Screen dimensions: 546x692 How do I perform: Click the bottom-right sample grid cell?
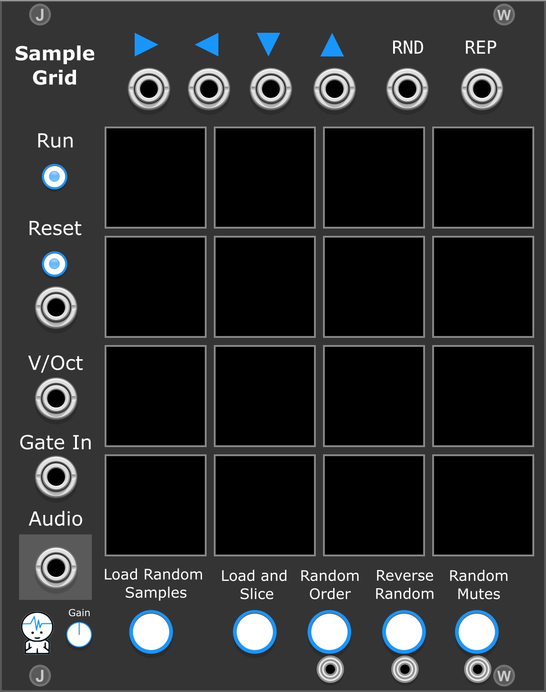coord(483,505)
